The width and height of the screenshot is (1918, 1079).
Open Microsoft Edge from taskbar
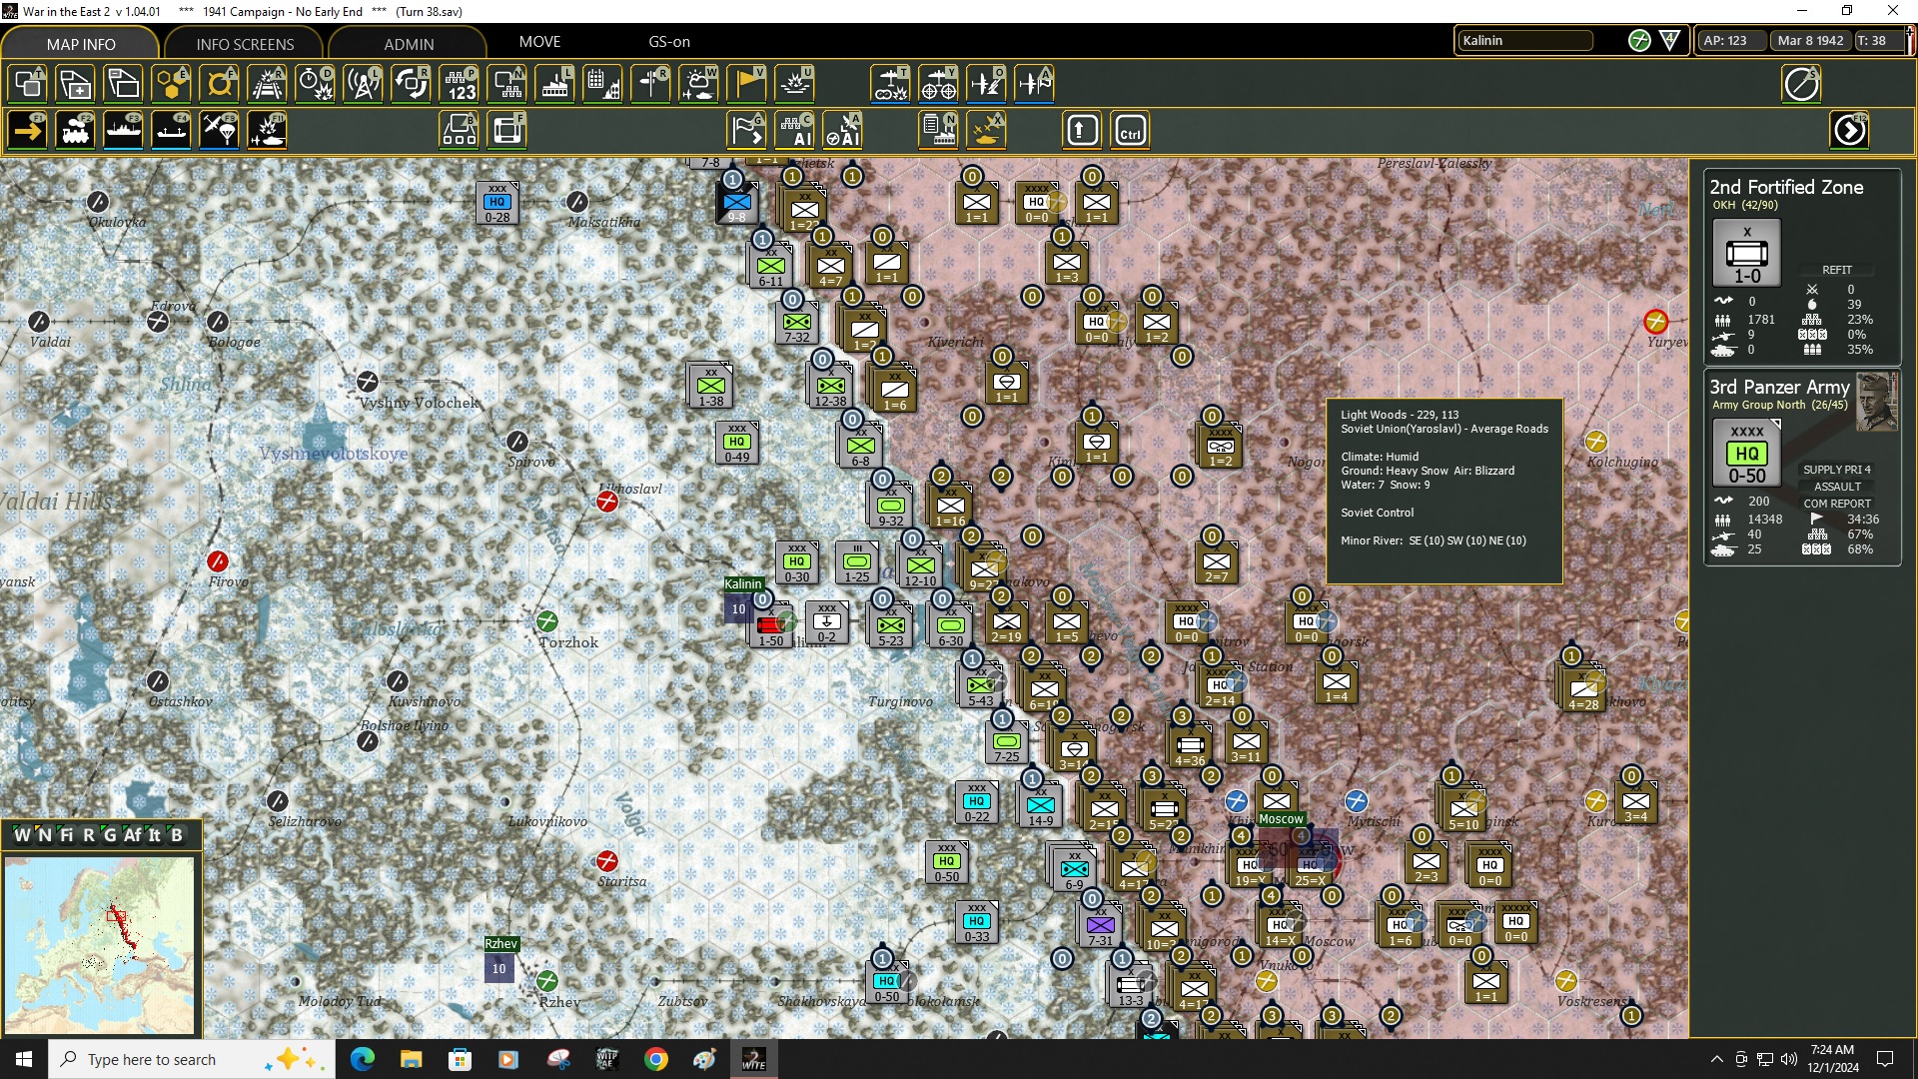coord(362,1059)
